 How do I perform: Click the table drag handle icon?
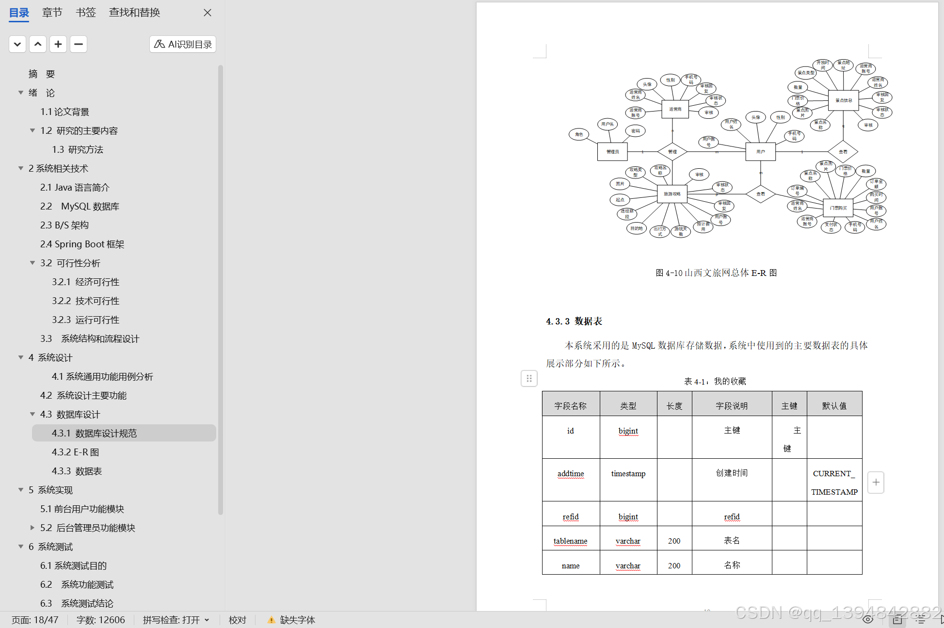click(529, 378)
